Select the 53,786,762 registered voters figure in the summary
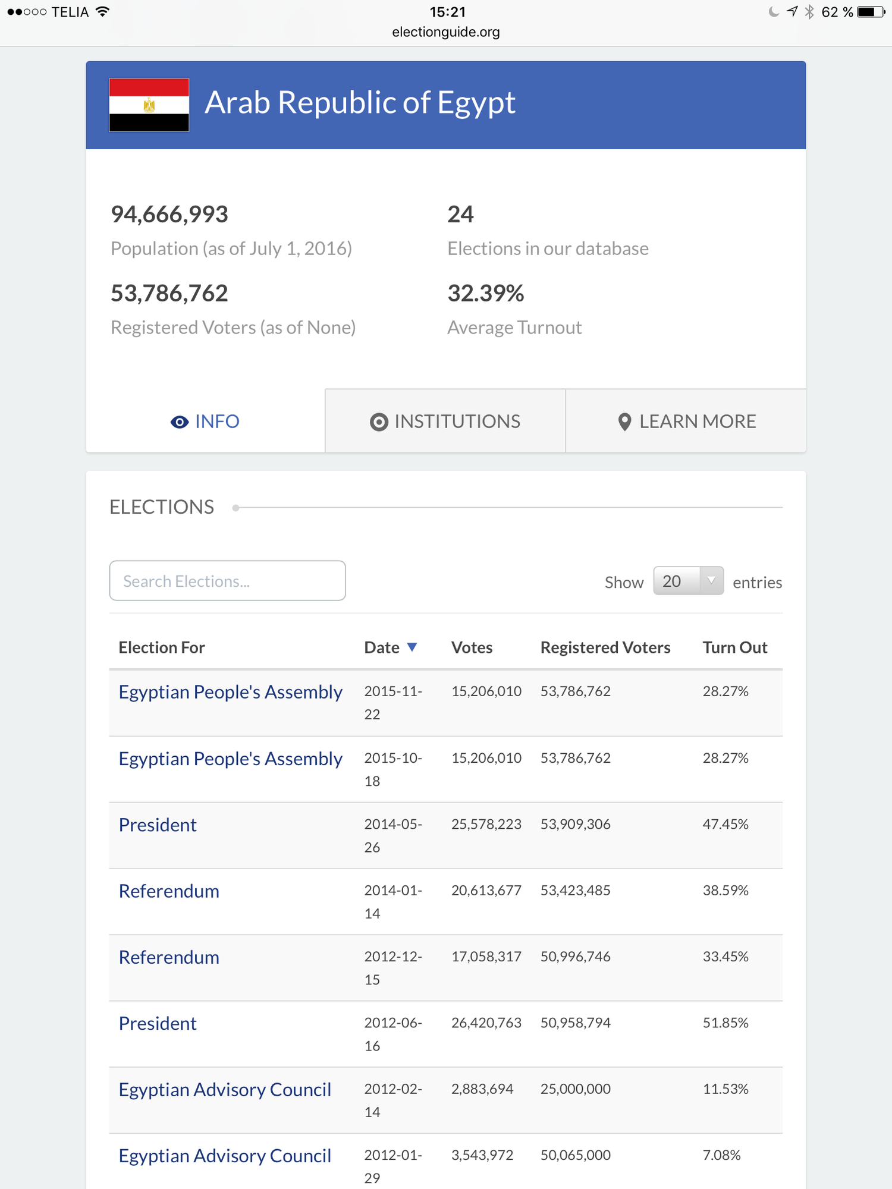 169,293
